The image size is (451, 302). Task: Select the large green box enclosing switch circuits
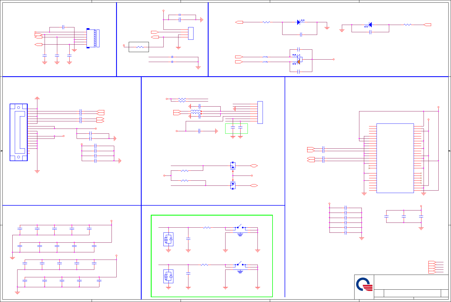tap(212, 256)
